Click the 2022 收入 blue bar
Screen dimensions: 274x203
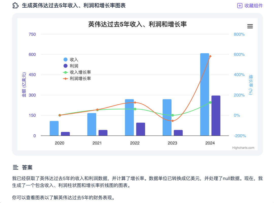pyautogui.click(x=129, y=117)
